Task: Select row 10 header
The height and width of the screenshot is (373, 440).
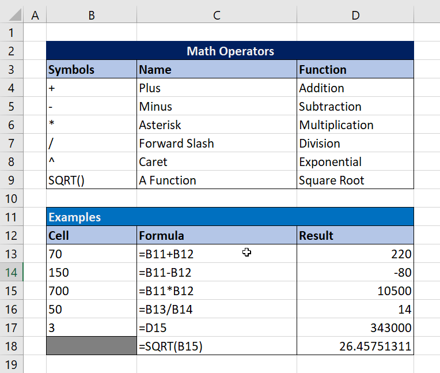Action: (x=12, y=199)
